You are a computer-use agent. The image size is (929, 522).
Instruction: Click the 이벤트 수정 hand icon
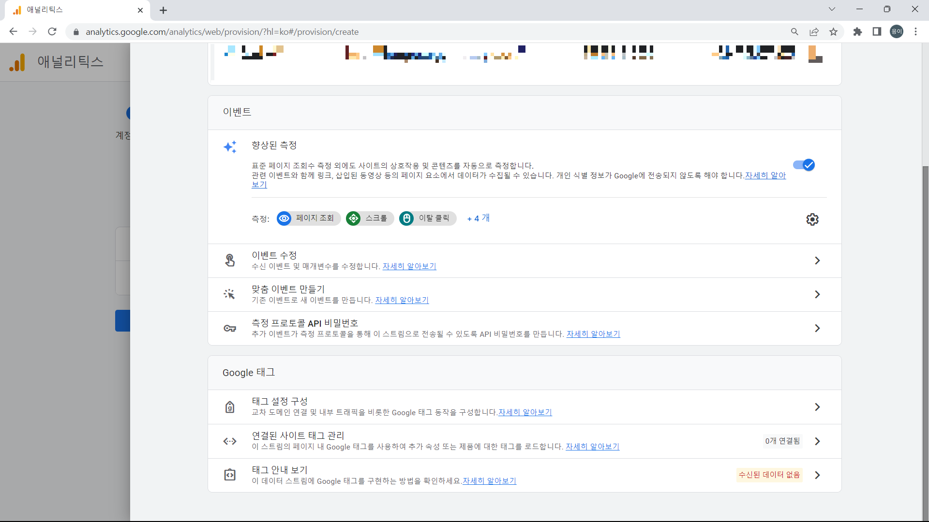tap(230, 260)
